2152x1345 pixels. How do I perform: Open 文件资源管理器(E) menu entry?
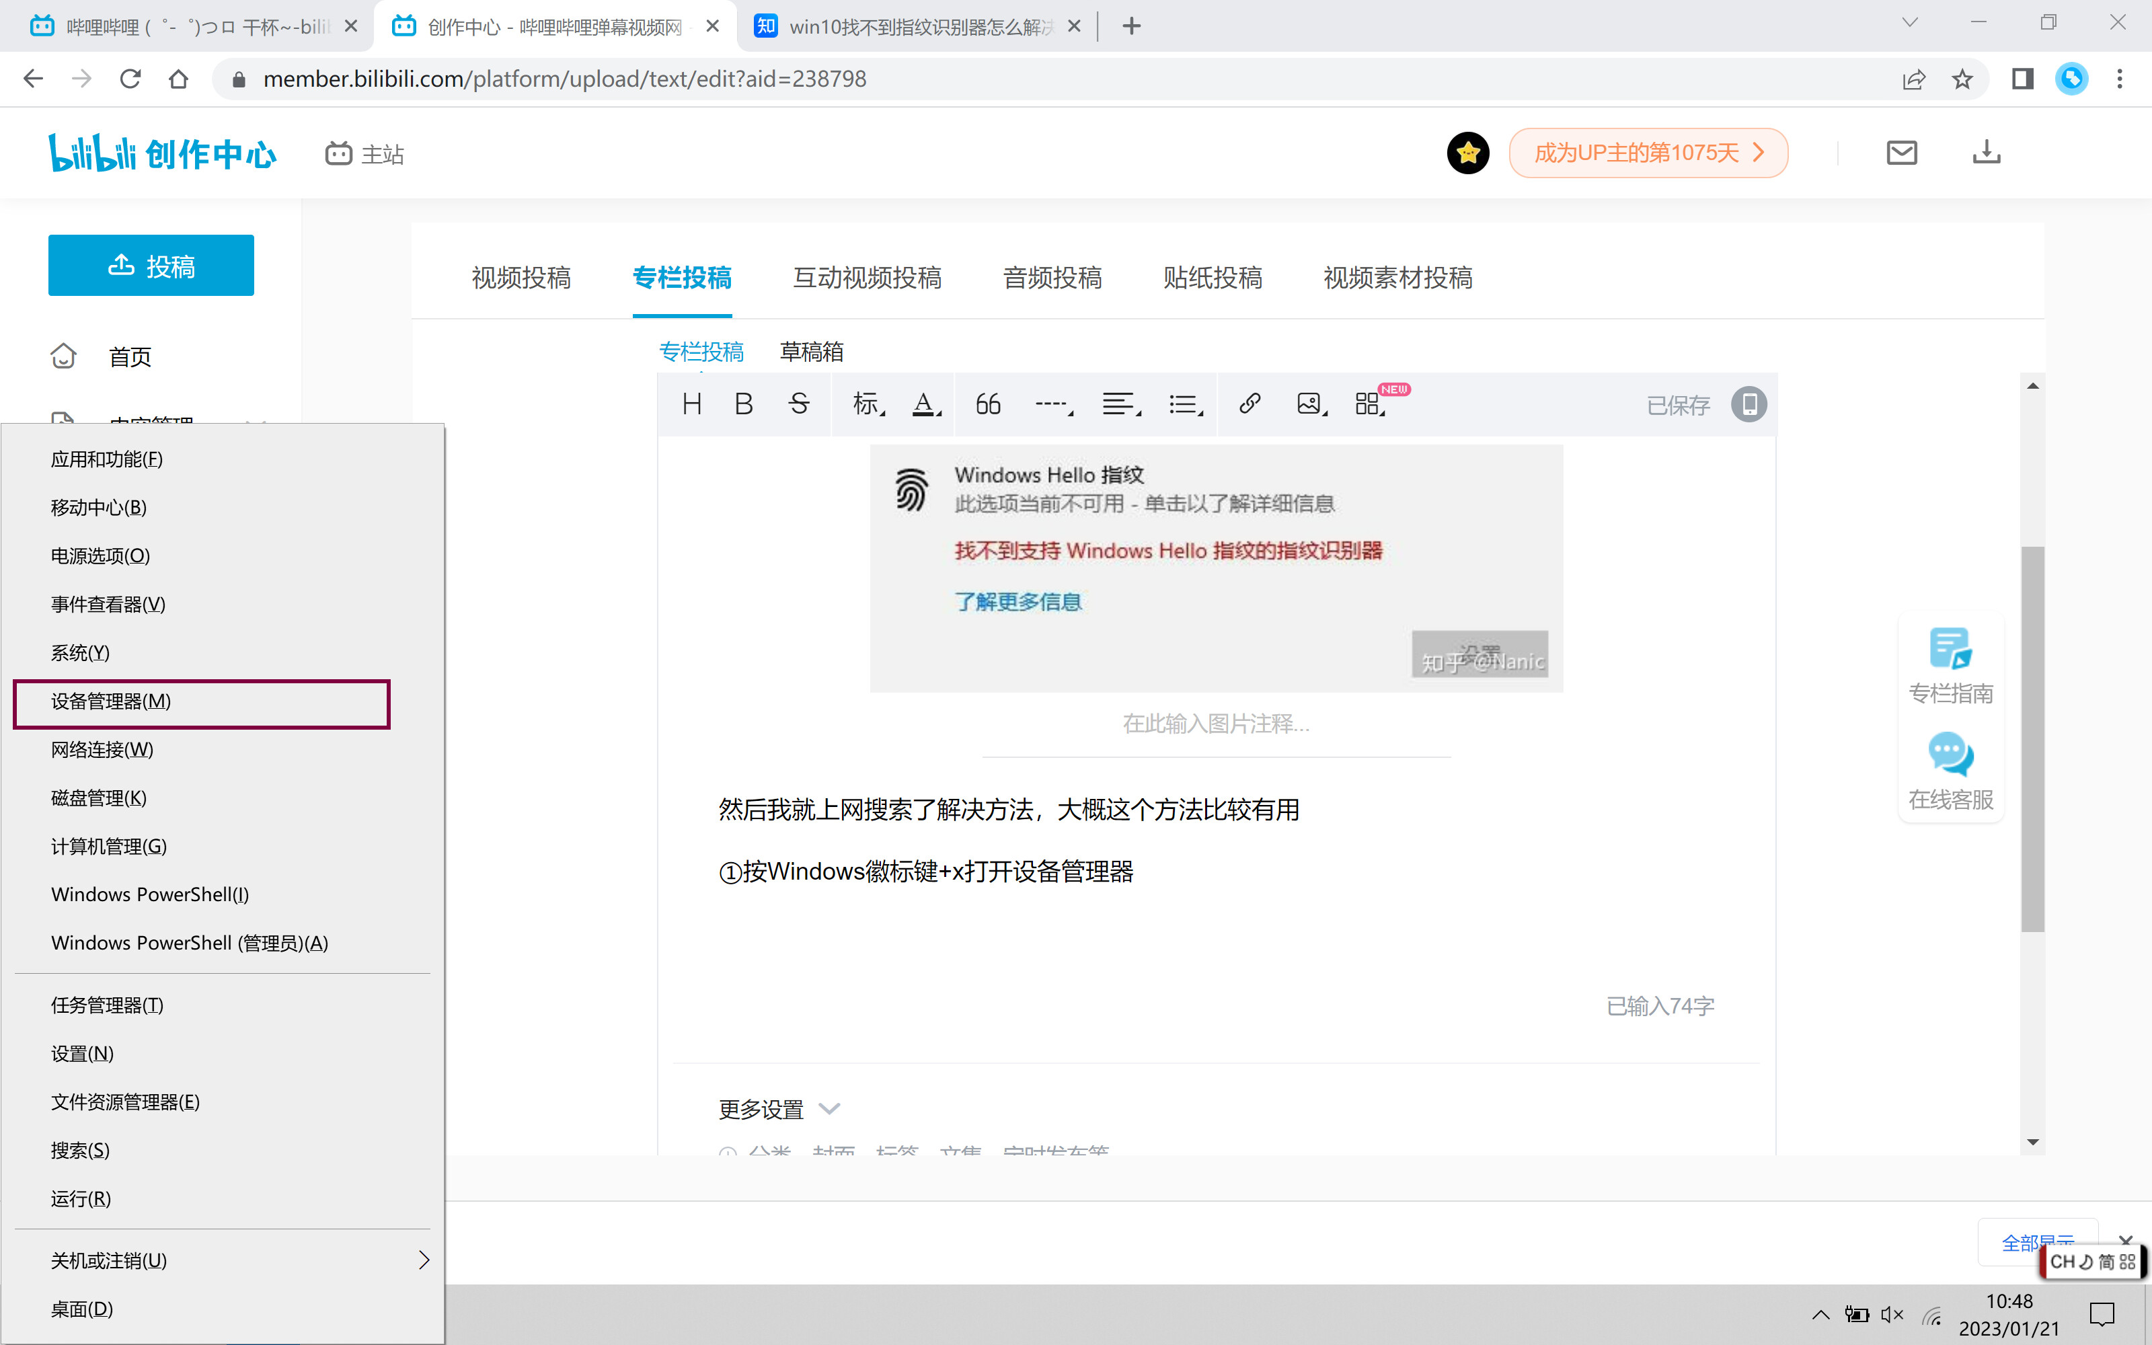(223, 1102)
